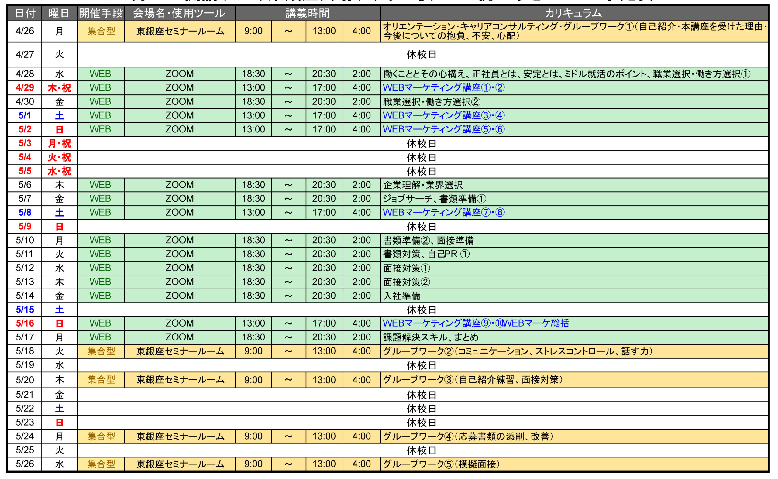Select 集合型 in the 5/24 row
This screenshot has width=778, height=479.
(x=101, y=436)
